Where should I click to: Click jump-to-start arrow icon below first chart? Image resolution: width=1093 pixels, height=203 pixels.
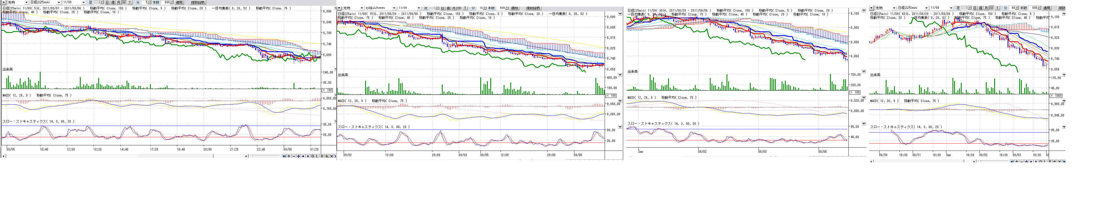coord(284,156)
